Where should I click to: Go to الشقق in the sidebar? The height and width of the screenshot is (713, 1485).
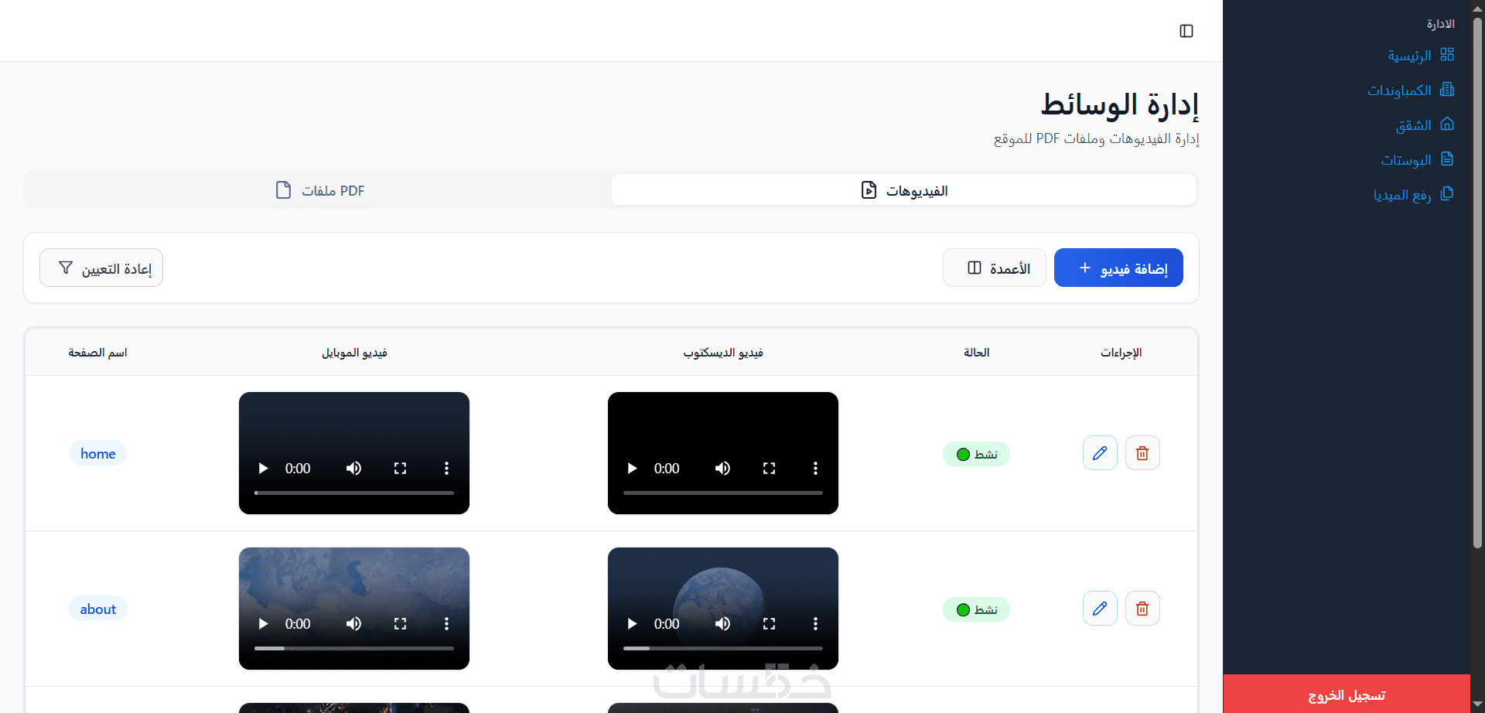coord(1425,125)
